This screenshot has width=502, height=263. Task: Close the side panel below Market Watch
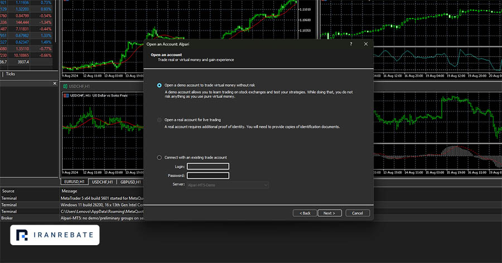[55, 83]
